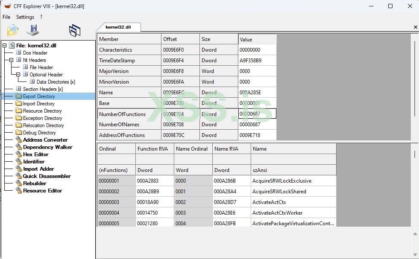The height and width of the screenshot is (259, 419).
Task: Close the kernel32.dll document tab
Action: pos(415,27)
